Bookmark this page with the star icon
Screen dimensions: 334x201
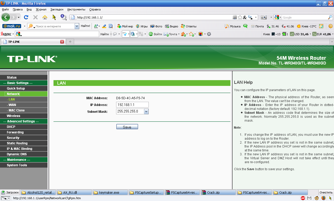pyautogui.click(x=240, y=17)
